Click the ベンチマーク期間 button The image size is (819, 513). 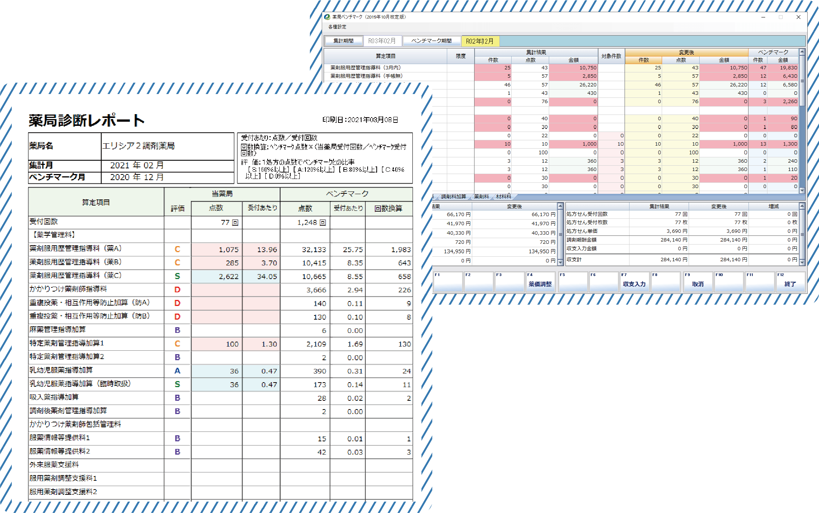(431, 41)
